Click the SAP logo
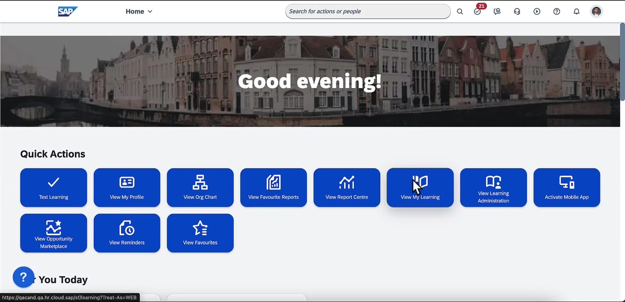This screenshot has height=302, width=625. [x=67, y=10]
